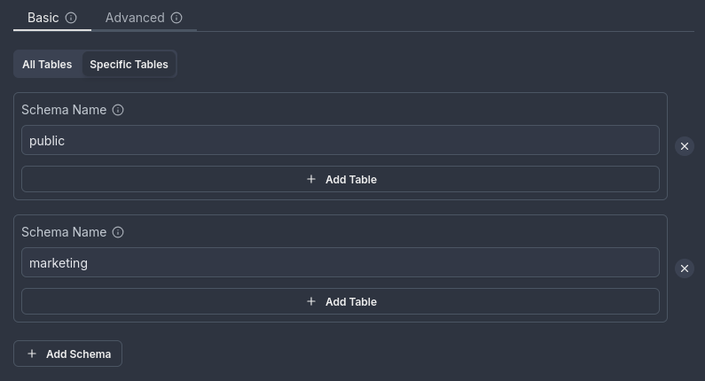Select the Basic tab
The image size is (705, 381).
click(x=43, y=18)
